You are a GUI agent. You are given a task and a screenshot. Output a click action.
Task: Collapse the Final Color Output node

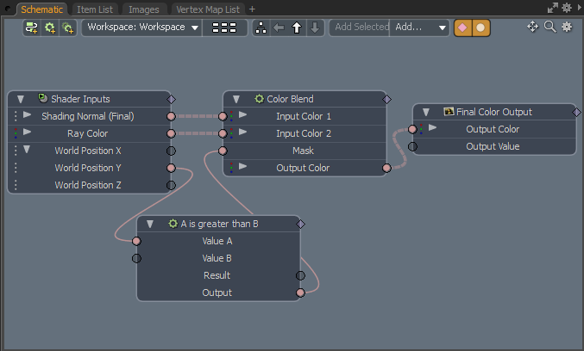click(426, 112)
